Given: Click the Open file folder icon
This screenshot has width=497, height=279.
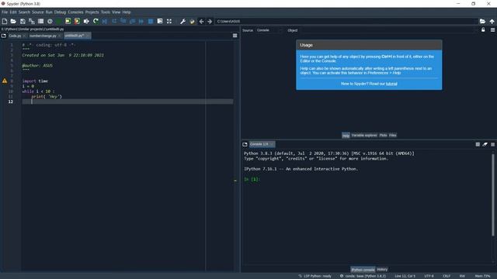Looking at the screenshot, I should coord(13,21).
